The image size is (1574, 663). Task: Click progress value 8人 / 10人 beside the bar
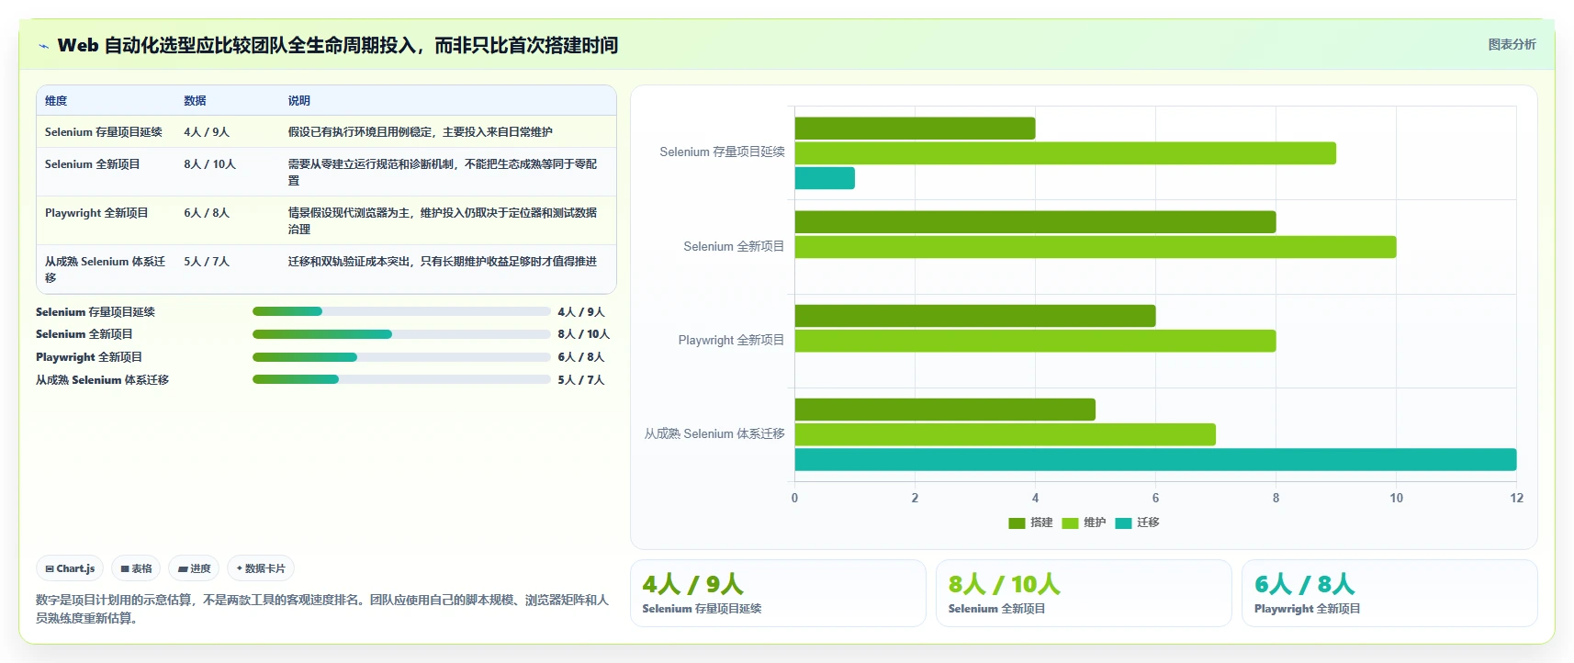click(x=584, y=334)
